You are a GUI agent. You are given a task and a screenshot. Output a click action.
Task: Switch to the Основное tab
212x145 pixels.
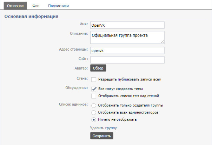[15, 6]
